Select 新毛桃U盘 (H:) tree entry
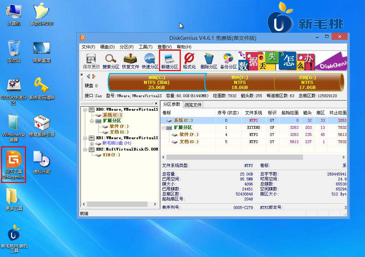365x257 pixels. pos(117,143)
